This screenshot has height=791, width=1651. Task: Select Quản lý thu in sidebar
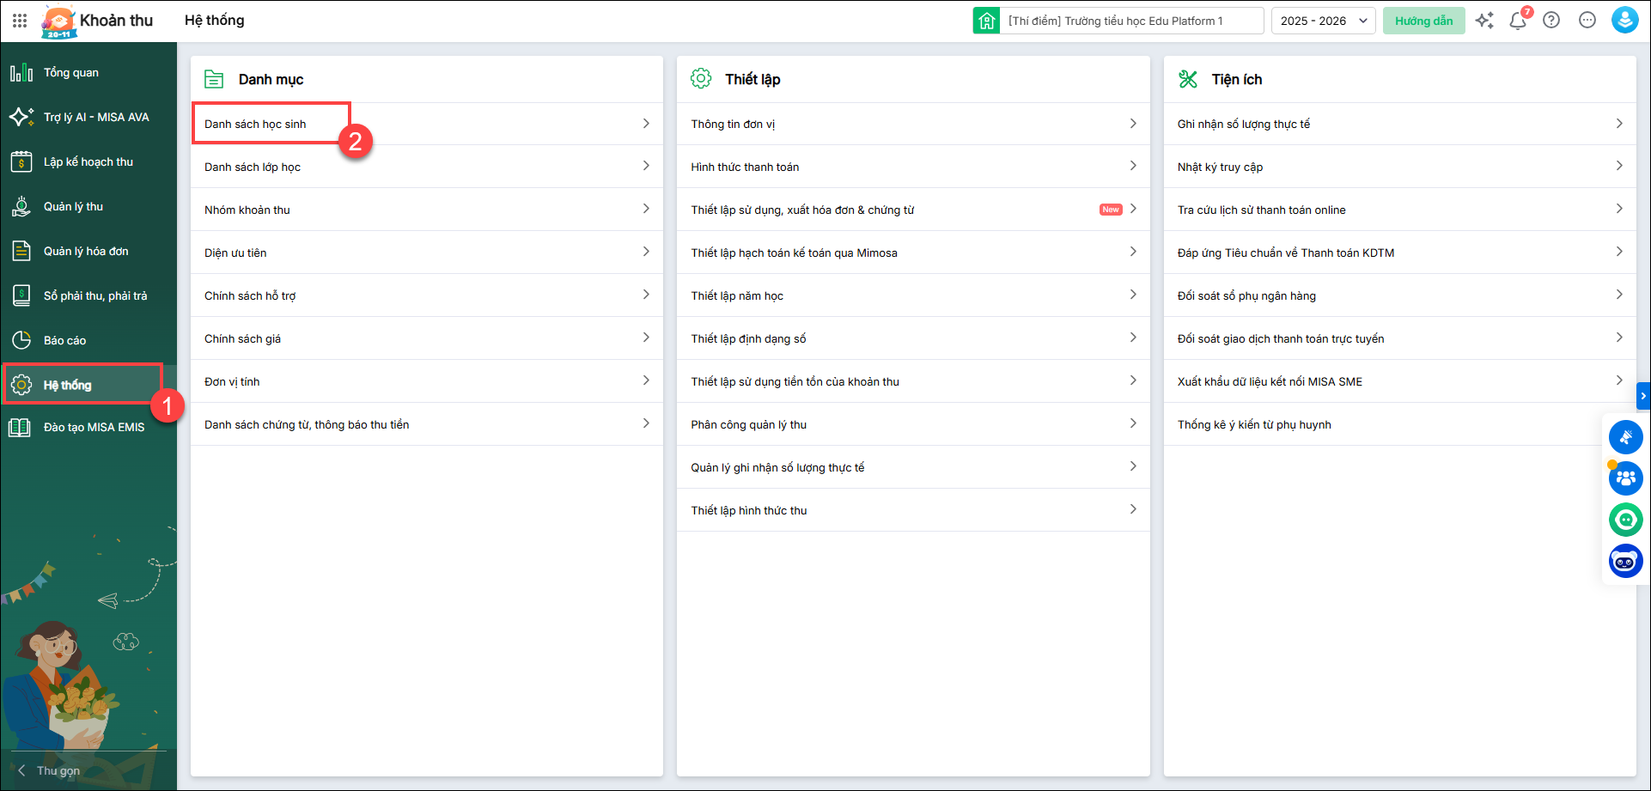[x=73, y=206]
